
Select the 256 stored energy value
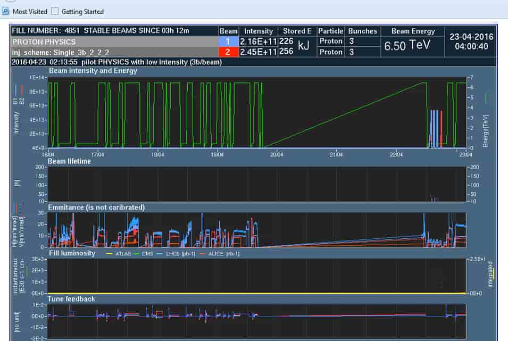(286, 51)
